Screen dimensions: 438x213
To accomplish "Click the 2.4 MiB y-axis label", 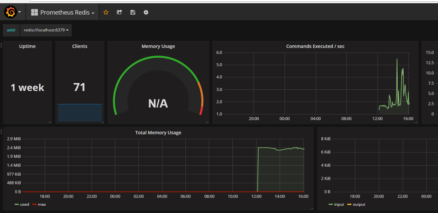I will pos(14,148).
